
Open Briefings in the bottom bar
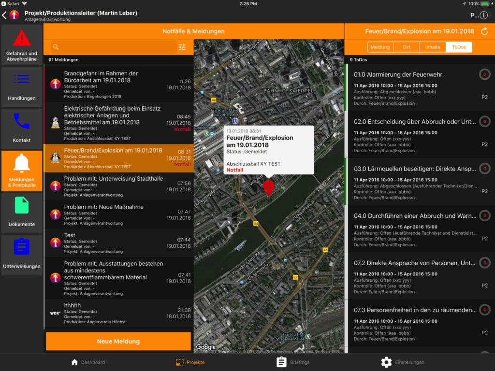click(x=293, y=362)
